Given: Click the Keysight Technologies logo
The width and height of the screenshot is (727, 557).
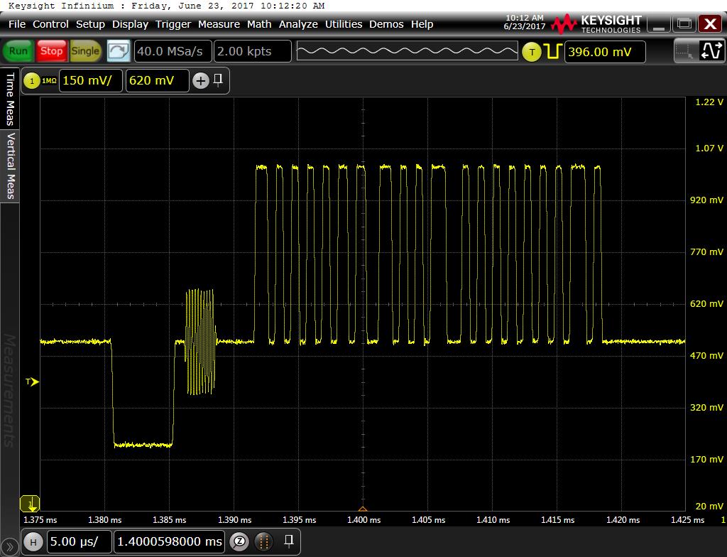Looking at the screenshot, I should click(x=596, y=23).
